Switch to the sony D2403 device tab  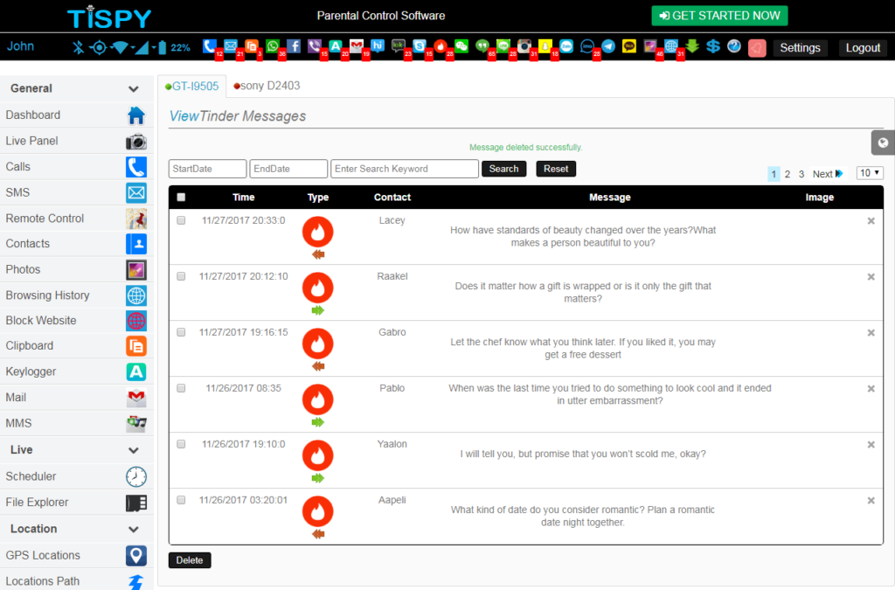tap(267, 86)
